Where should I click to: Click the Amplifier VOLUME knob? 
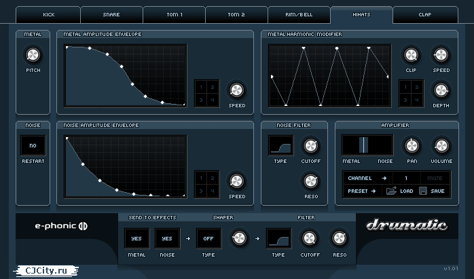coord(441,146)
